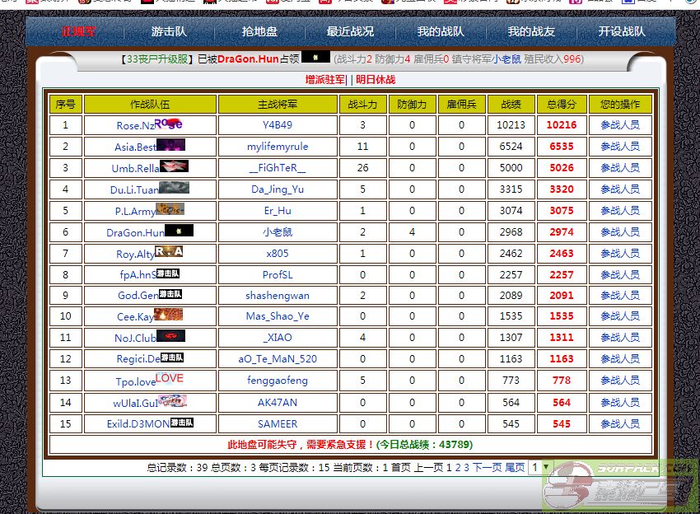Switch to the 游击队 tab
700x514 pixels.
point(169,31)
